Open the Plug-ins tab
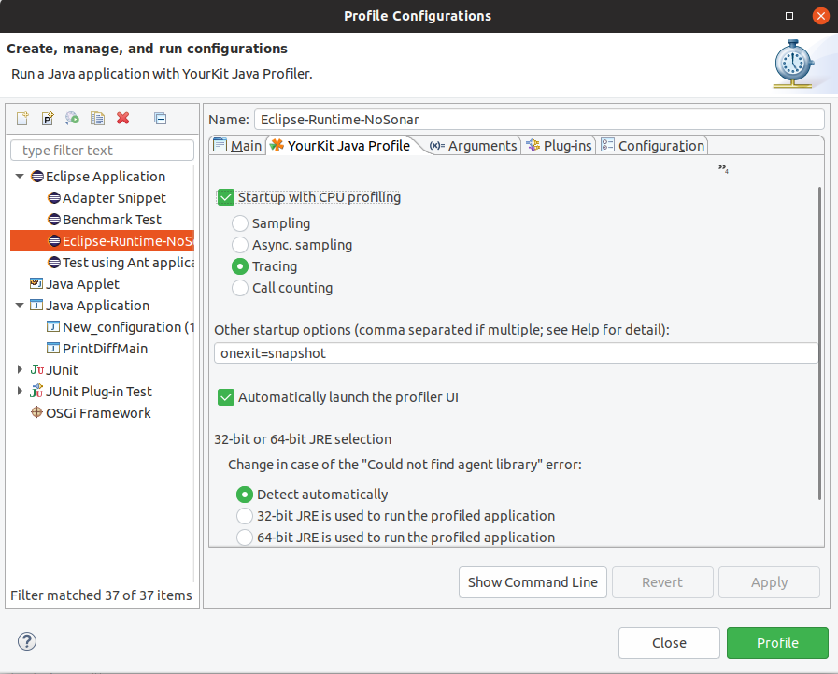Screen dimensions: 838x674 (x=559, y=146)
